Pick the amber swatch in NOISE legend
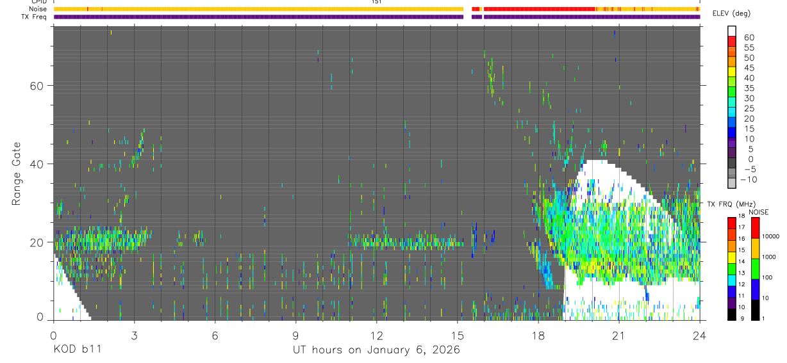The height and width of the screenshot is (363, 787). point(755,248)
